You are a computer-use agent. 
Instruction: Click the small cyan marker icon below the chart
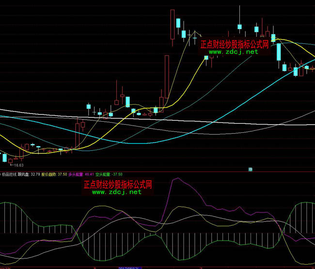click(251, 169)
